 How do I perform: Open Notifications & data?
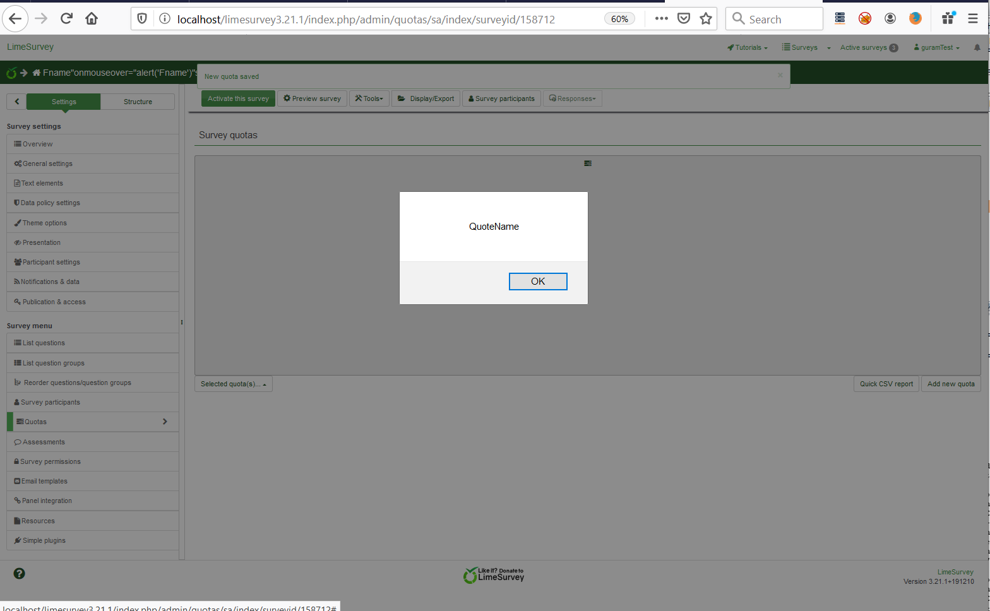pos(93,282)
